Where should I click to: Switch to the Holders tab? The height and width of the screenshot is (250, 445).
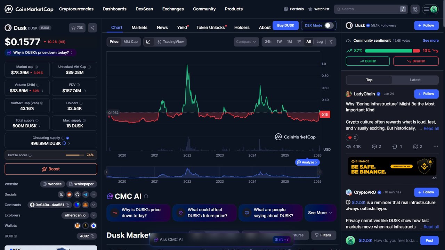tap(242, 27)
